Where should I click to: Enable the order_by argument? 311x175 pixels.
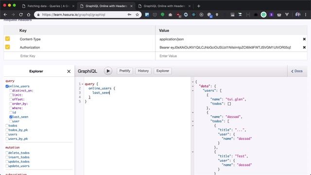pos(11,104)
